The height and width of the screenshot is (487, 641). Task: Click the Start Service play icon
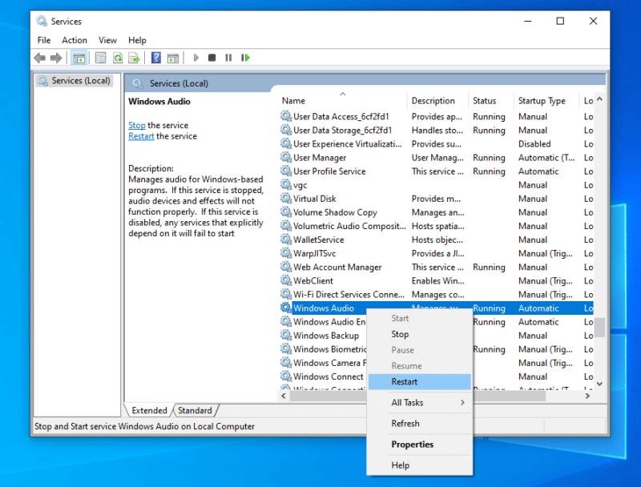click(x=196, y=58)
